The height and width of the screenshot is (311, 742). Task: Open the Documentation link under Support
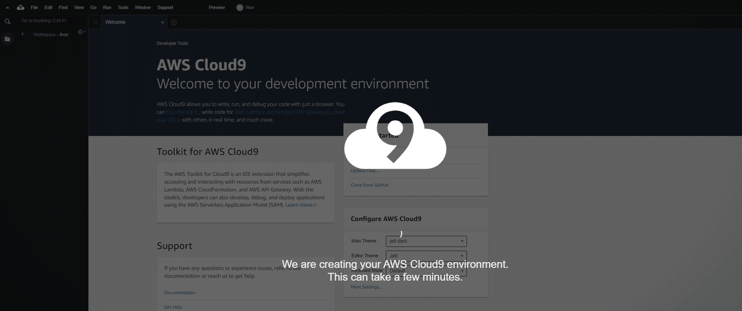180,292
